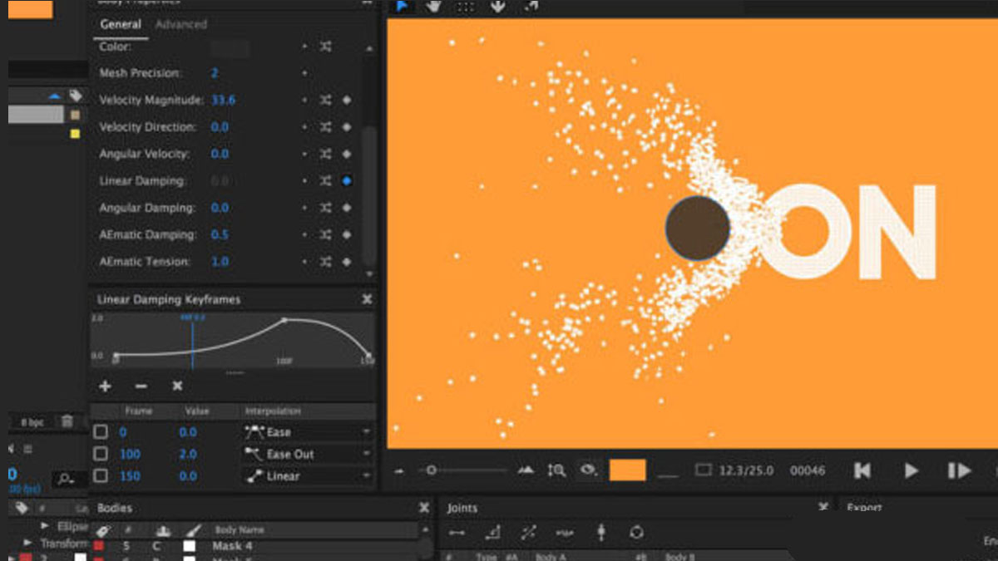Click the orange background color swatch
998x561 pixels.
point(627,470)
